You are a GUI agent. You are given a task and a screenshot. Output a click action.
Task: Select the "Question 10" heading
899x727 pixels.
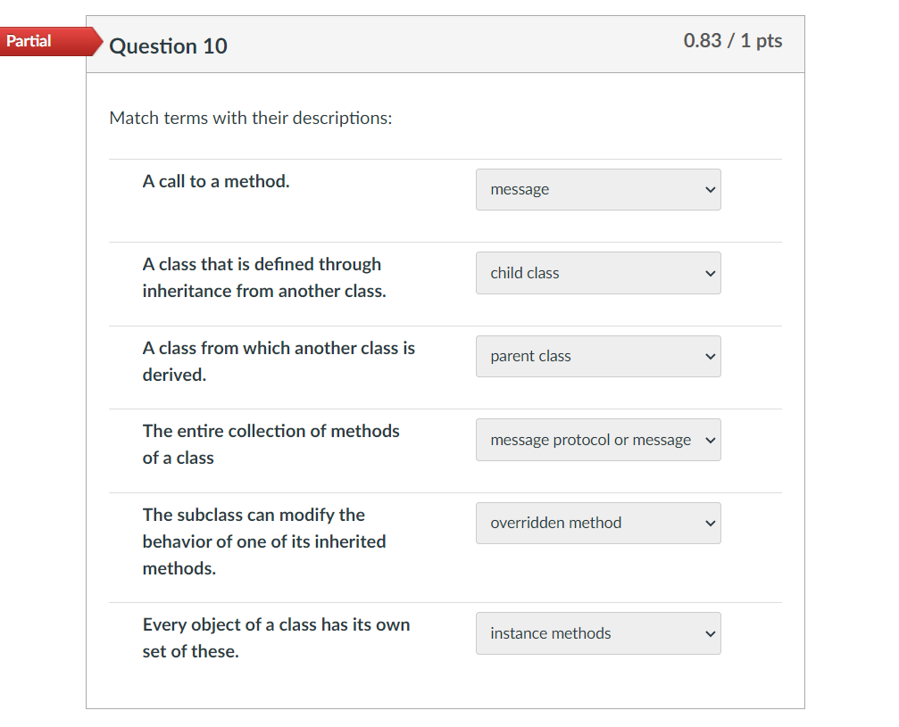[168, 46]
